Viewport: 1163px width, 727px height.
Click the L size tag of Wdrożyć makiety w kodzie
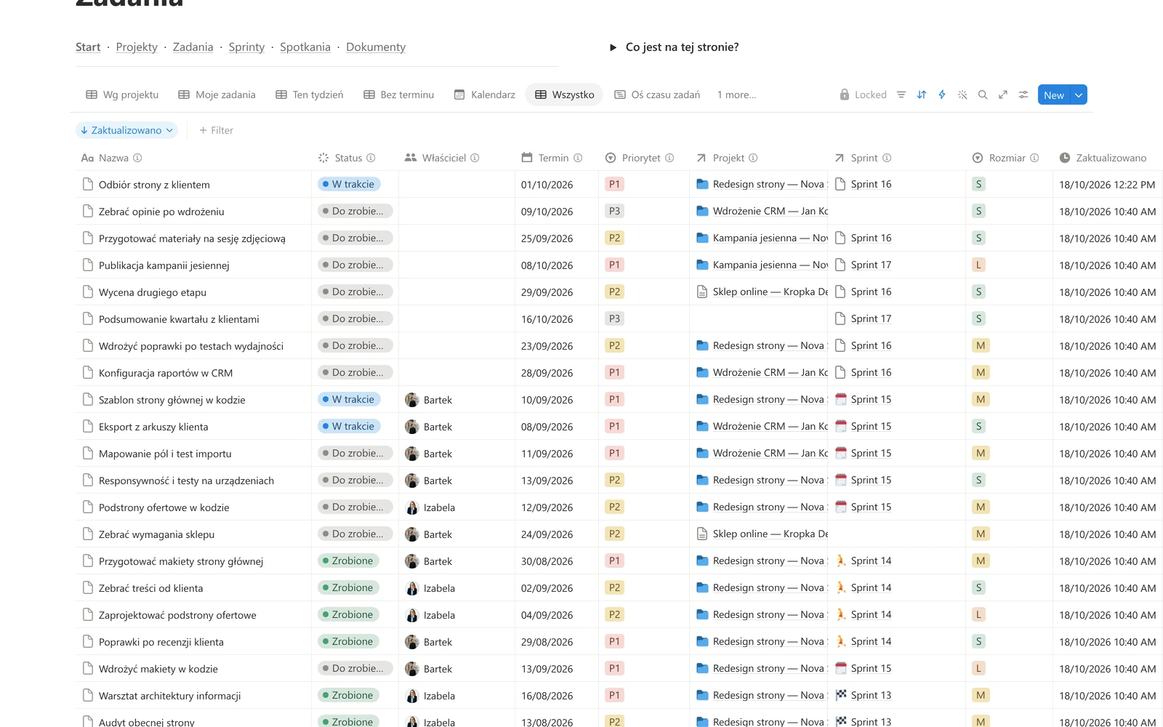(x=978, y=669)
